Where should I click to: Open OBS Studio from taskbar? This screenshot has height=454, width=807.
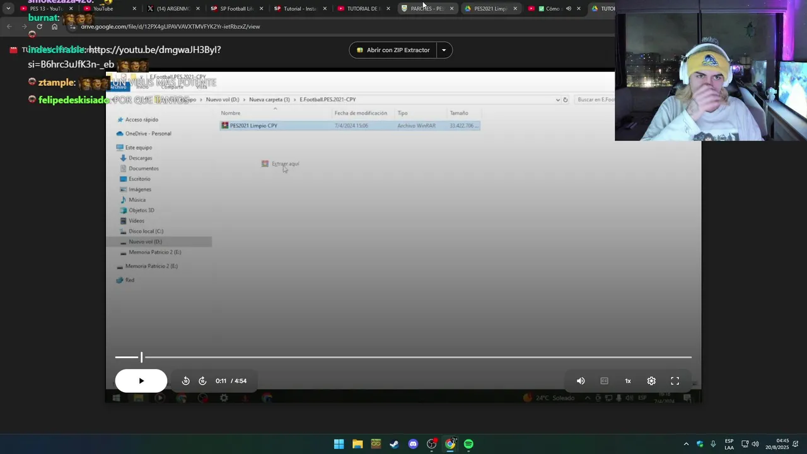[431, 444]
